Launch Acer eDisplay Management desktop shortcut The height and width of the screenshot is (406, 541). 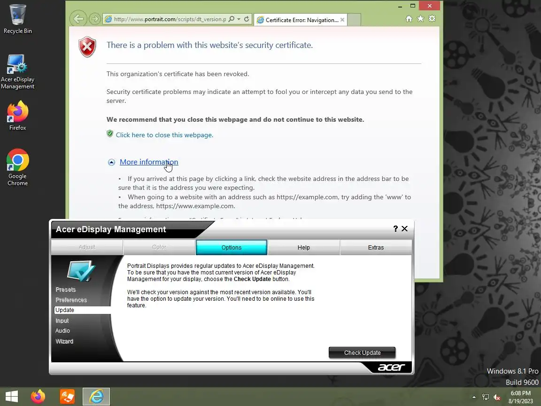pyautogui.click(x=17, y=72)
